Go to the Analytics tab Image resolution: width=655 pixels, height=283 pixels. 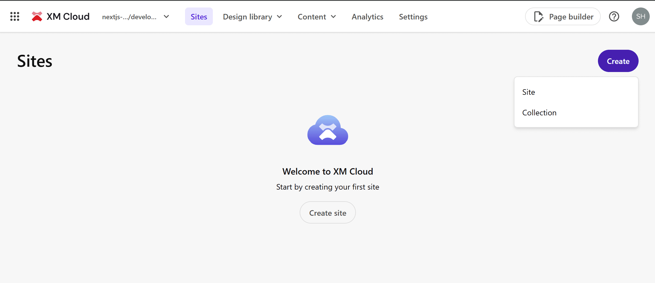pyautogui.click(x=367, y=17)
